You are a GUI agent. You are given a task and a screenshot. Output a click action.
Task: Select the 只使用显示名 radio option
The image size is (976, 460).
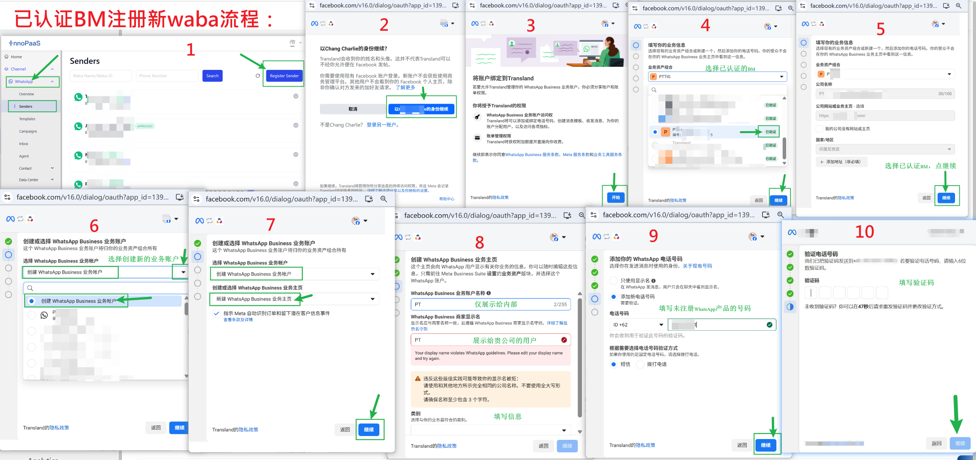click(x=613, y=281)
